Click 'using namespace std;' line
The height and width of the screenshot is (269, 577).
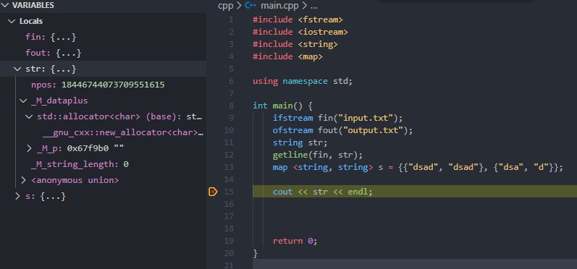[x=303, y=81]
